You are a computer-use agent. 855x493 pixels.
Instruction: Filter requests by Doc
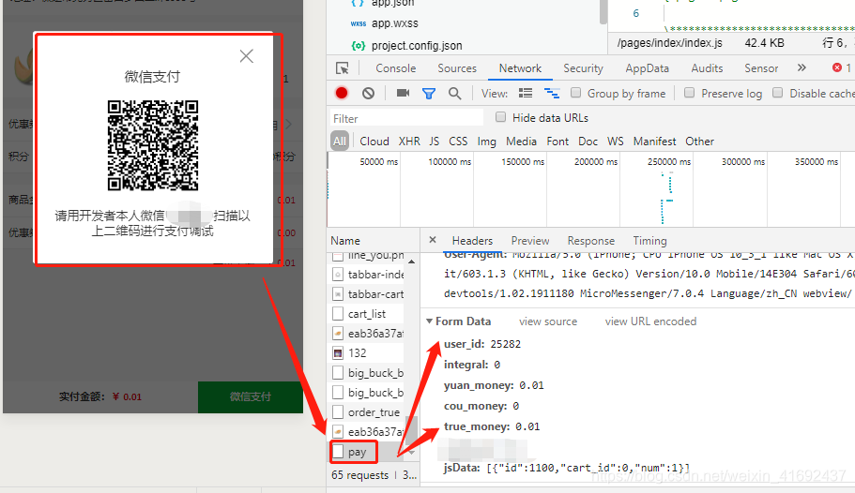pos(588,142)
